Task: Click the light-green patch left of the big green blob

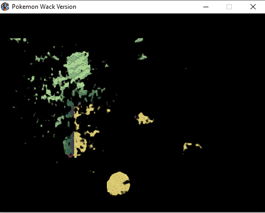Action: tap(41, 58)
